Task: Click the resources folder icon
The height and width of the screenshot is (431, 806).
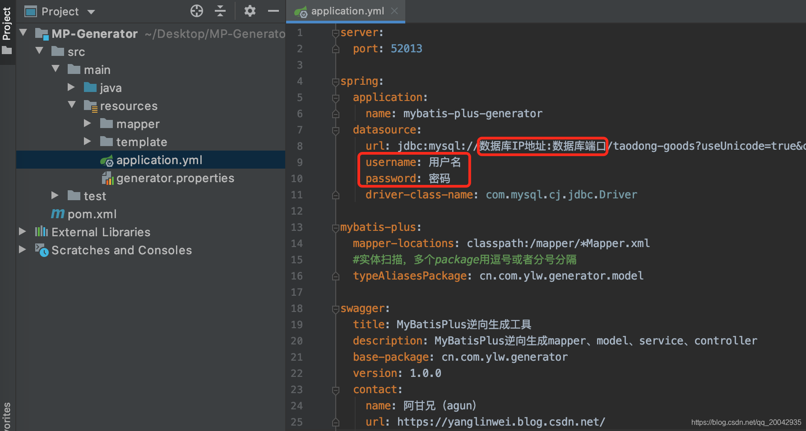Action: pyautogui.click(x=91, y=106)
